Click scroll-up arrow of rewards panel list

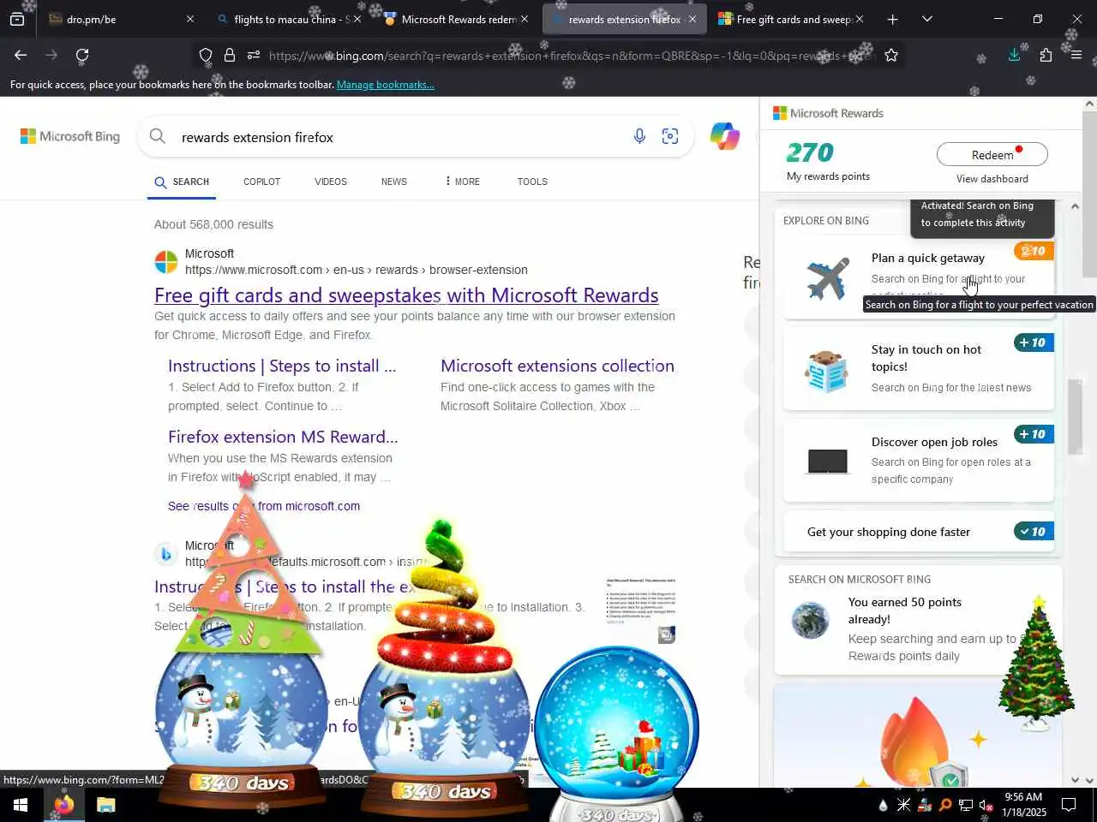pyautogui.click(x=1075, y=206)
